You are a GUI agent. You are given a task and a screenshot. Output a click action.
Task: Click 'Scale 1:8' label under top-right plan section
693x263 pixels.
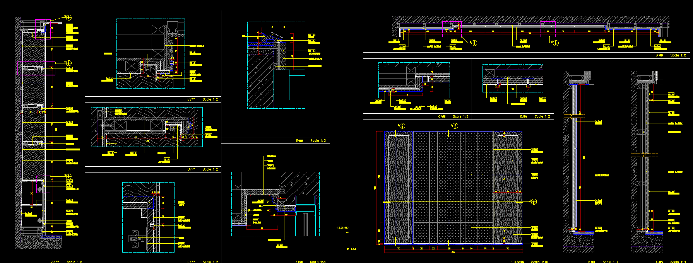coord(678,55)
